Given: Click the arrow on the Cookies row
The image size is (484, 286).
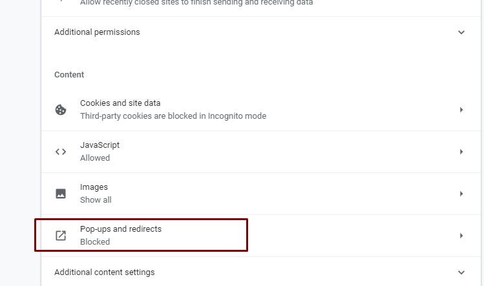Looking at the screenshot, I should click(x=461, y=110).
